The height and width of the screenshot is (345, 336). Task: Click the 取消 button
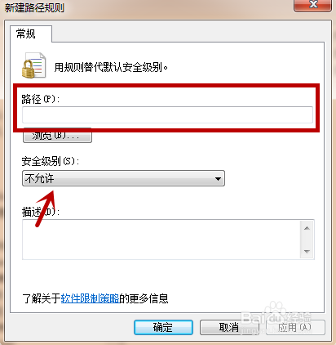(229, 327)
